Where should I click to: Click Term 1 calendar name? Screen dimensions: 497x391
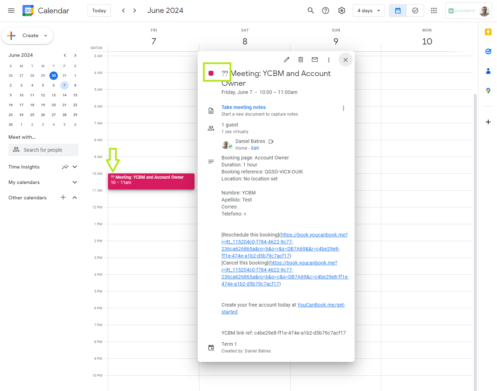(x=229, y=344)
